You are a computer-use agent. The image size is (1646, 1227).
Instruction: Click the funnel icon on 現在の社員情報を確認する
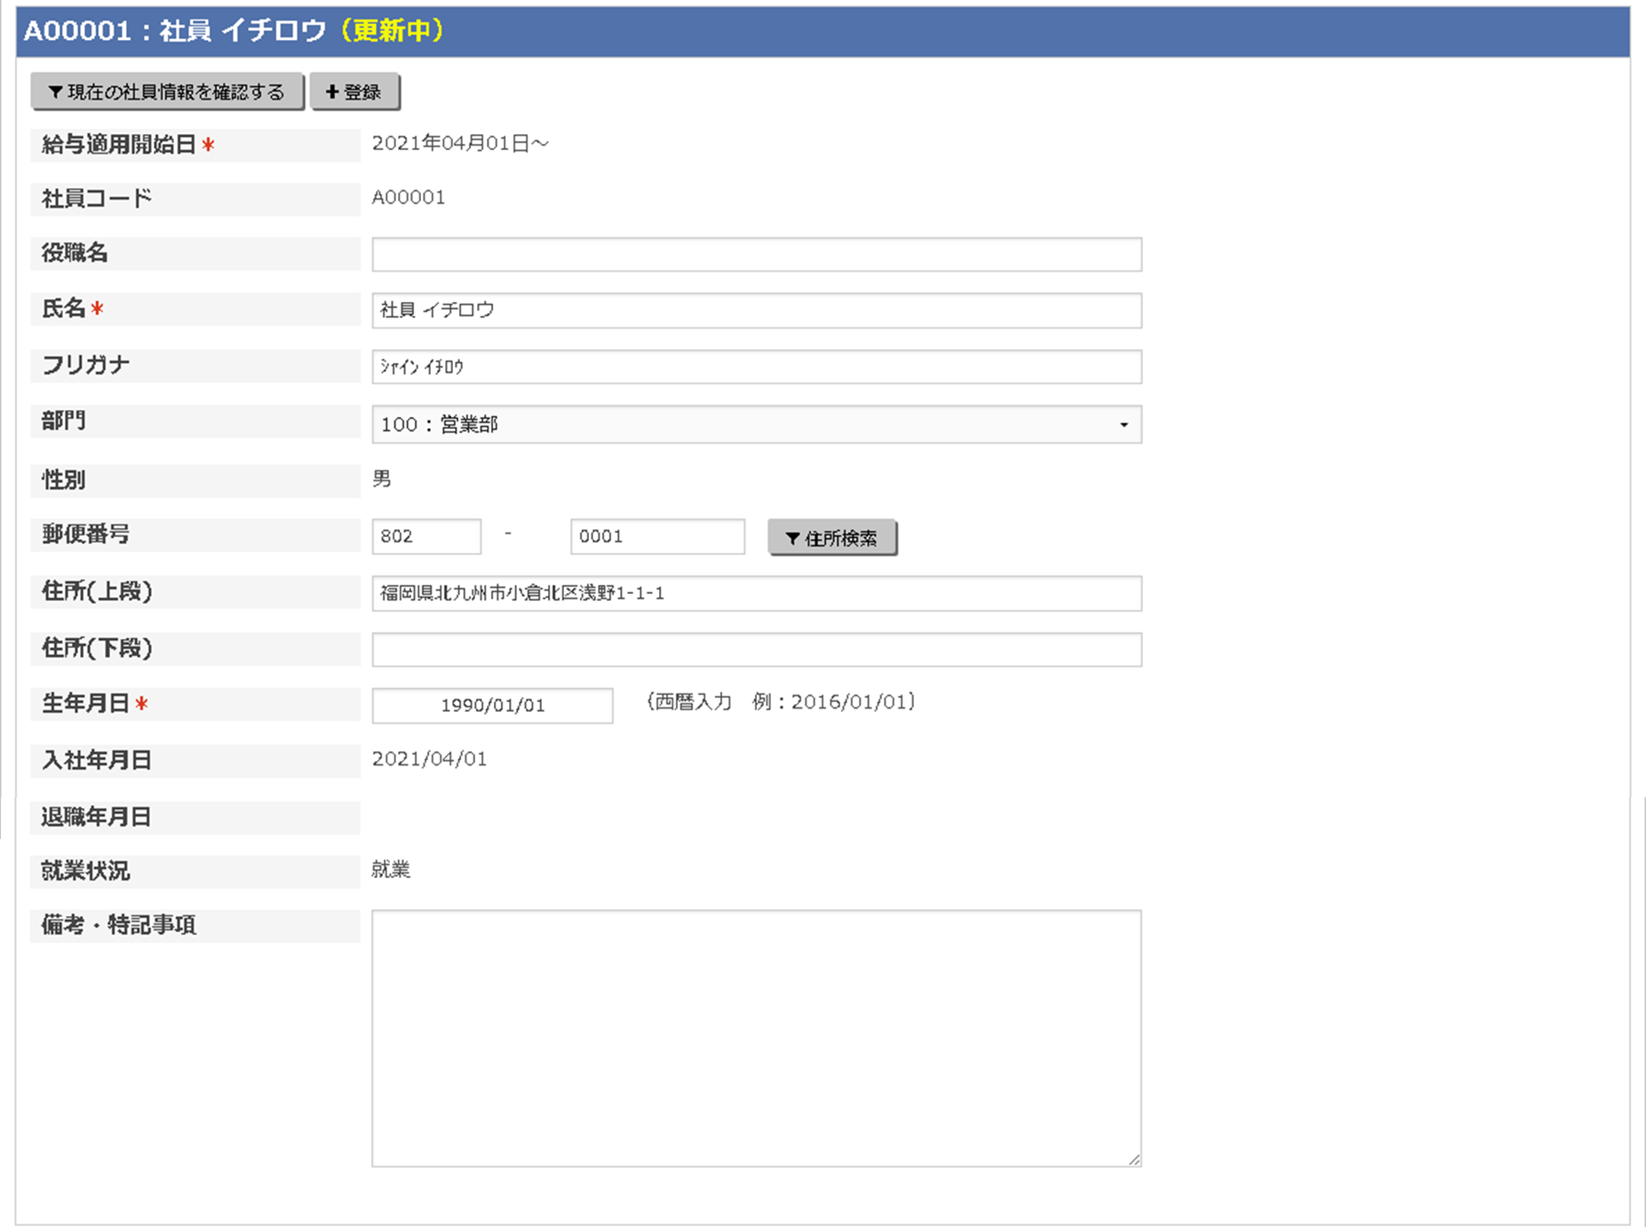(x=55, y=92)
